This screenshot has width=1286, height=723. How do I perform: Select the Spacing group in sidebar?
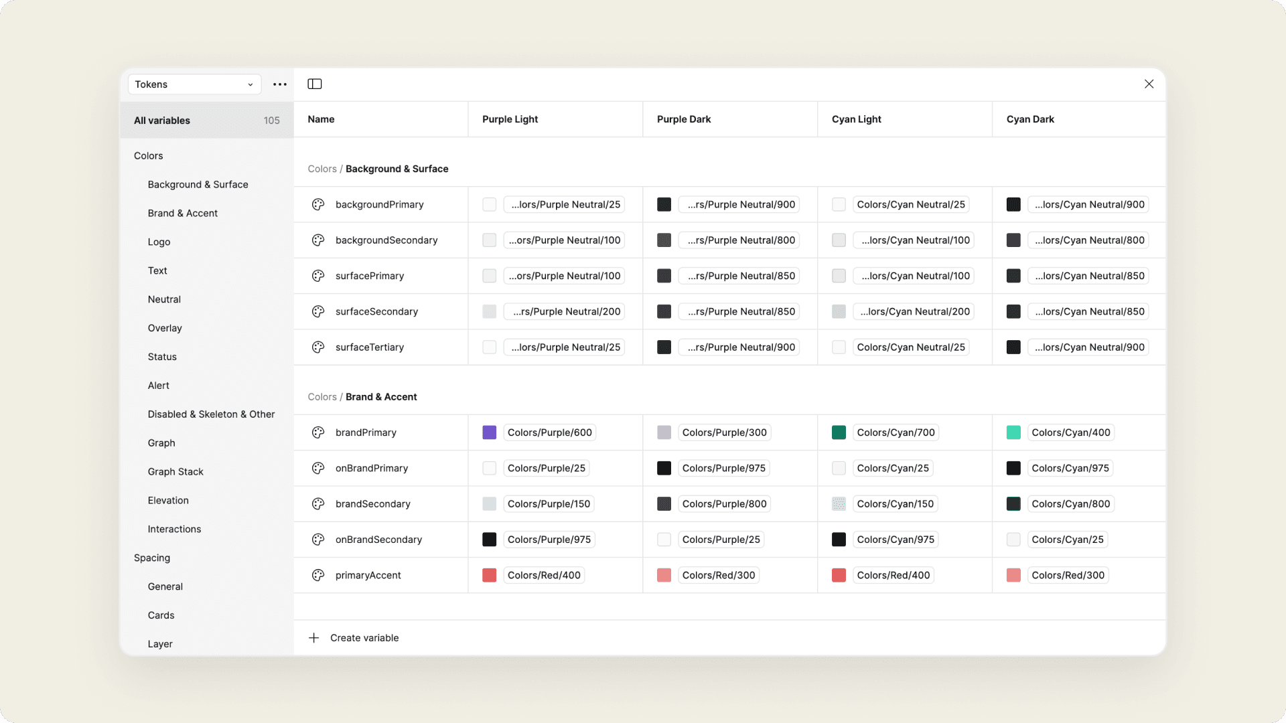pos(152,558)
